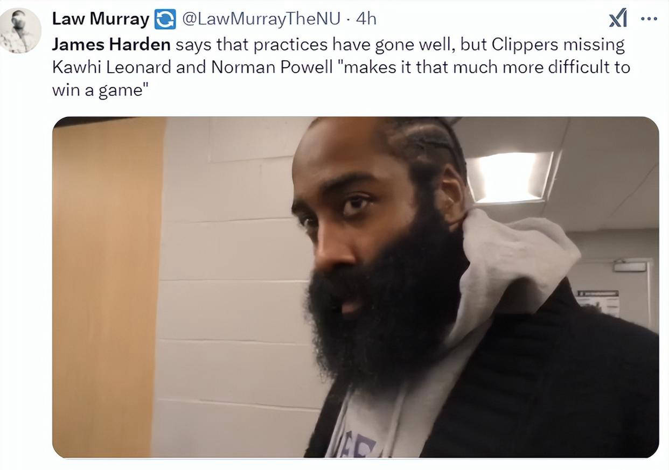Image resolution: width=669 pixels, height=470 pixels.
Task: Play the James Harden interview video
Action: click(x=356, y=287)
